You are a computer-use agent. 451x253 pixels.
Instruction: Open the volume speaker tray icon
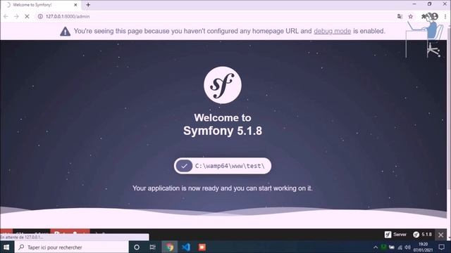pos(407,247)
